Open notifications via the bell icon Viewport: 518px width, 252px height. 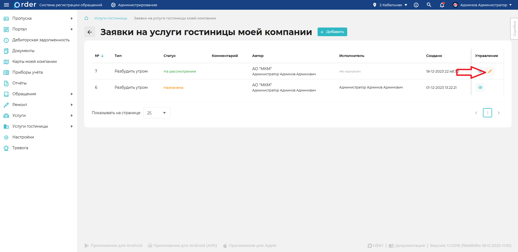tap(442, 5)
